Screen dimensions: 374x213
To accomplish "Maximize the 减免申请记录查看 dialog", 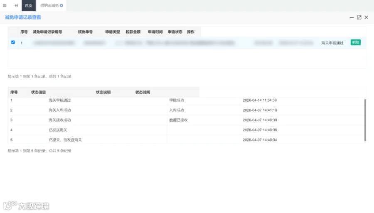I will tap(359, 17).
